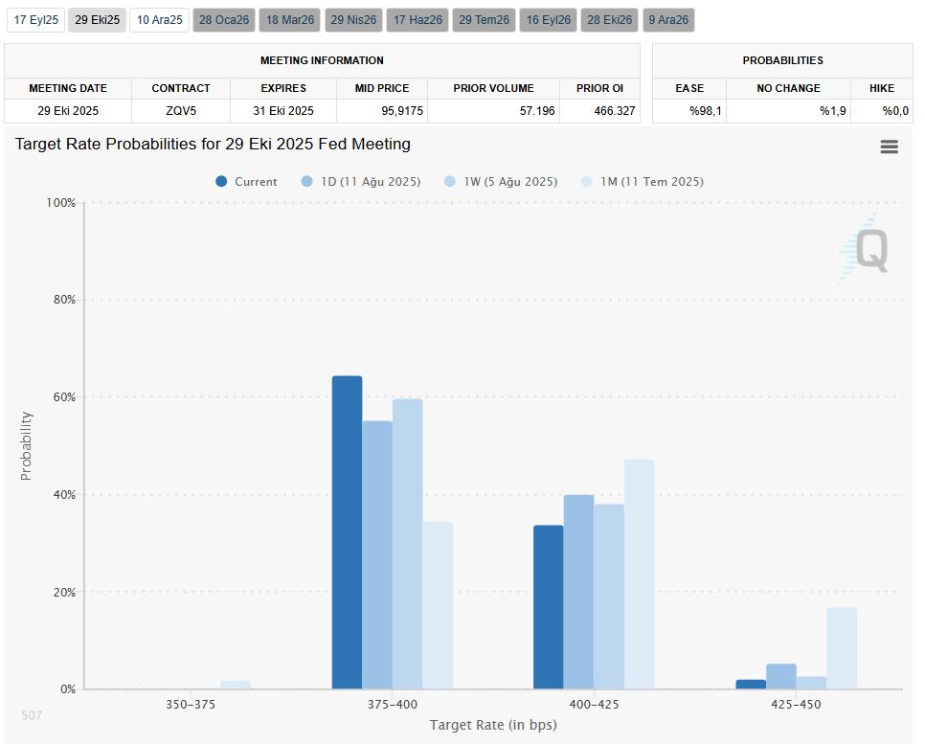Open the 28 Oca26 meeting tab
The height and width of the screenshot is (744, 925).
pos(224,19)
